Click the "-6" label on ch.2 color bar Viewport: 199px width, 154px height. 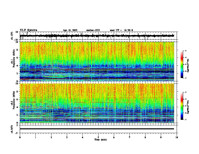coord(185,113)
